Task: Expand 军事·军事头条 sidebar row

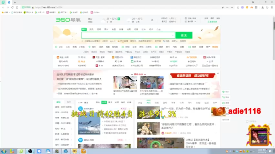Action: (x=63, y=118)
